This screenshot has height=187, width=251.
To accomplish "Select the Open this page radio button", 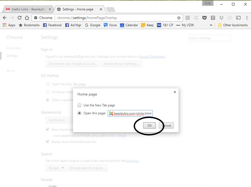I will pyautogui.click(x=79, y=113).
